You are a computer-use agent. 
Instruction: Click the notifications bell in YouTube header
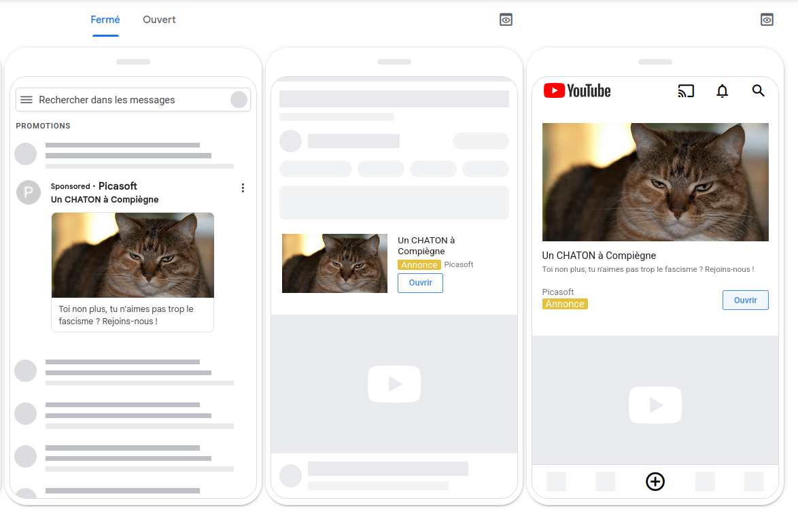coord(722,91)
